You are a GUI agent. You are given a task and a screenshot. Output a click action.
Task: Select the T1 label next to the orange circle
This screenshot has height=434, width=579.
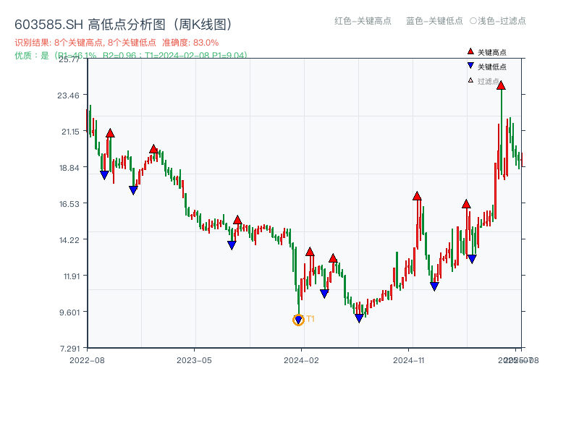pos(310,318)
